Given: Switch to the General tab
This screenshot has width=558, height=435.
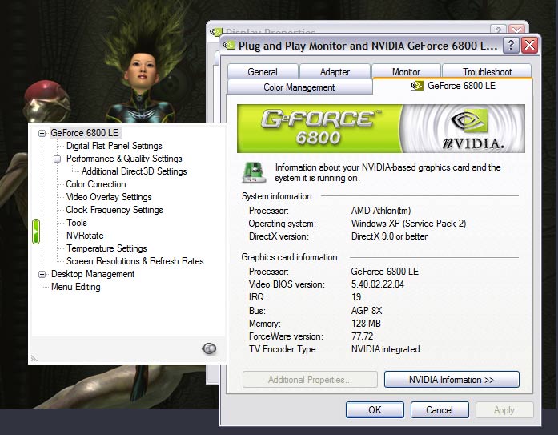Looking at the screenshot, I should (263, 71).
